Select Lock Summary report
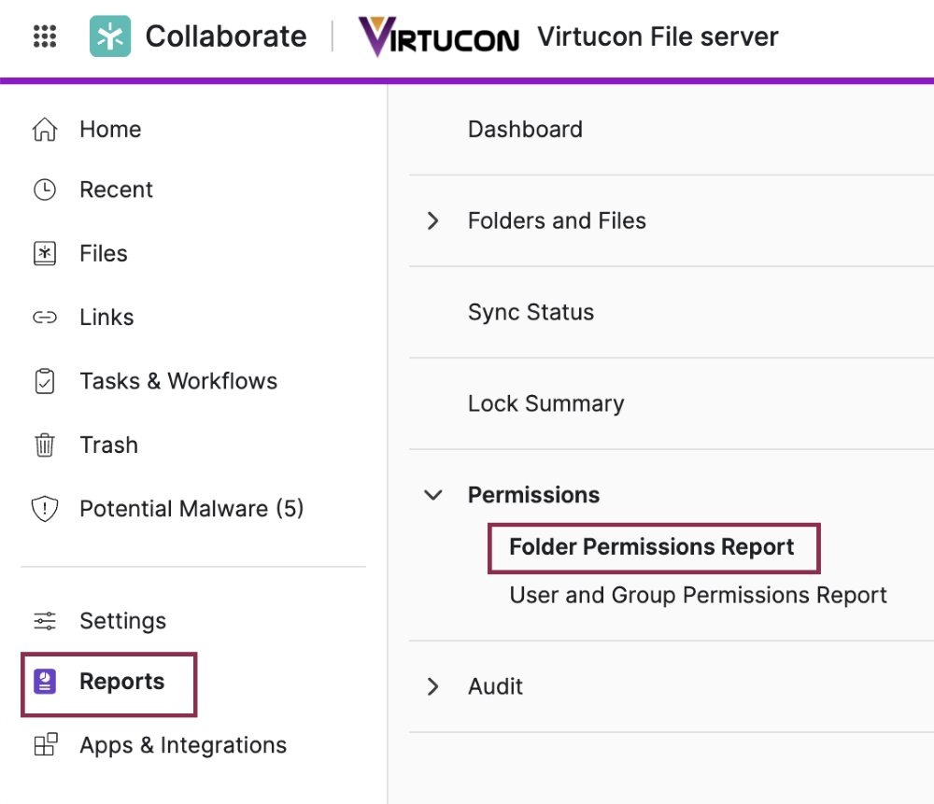The width and height of the screenshot is (934, 804). pos(545,404)
